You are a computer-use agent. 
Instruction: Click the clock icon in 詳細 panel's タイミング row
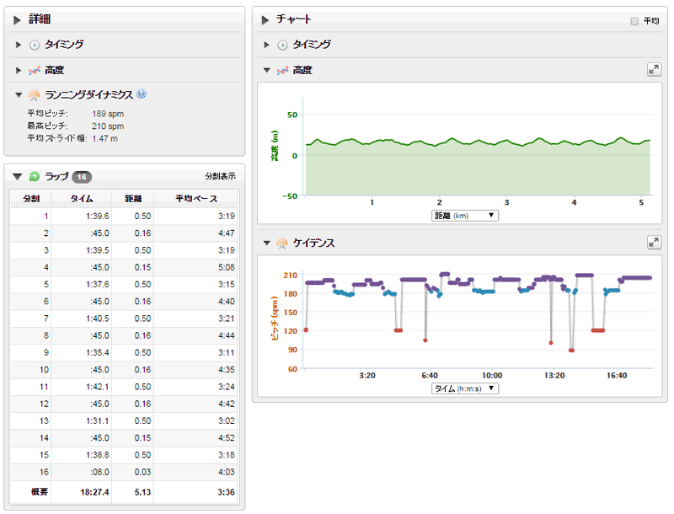[35, 45]
